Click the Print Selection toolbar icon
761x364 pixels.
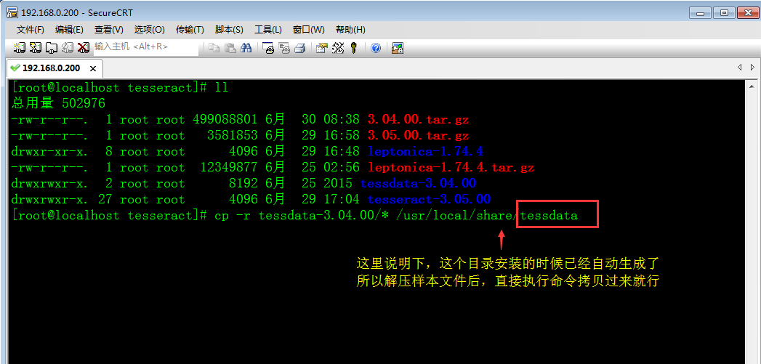coord(284,47)
